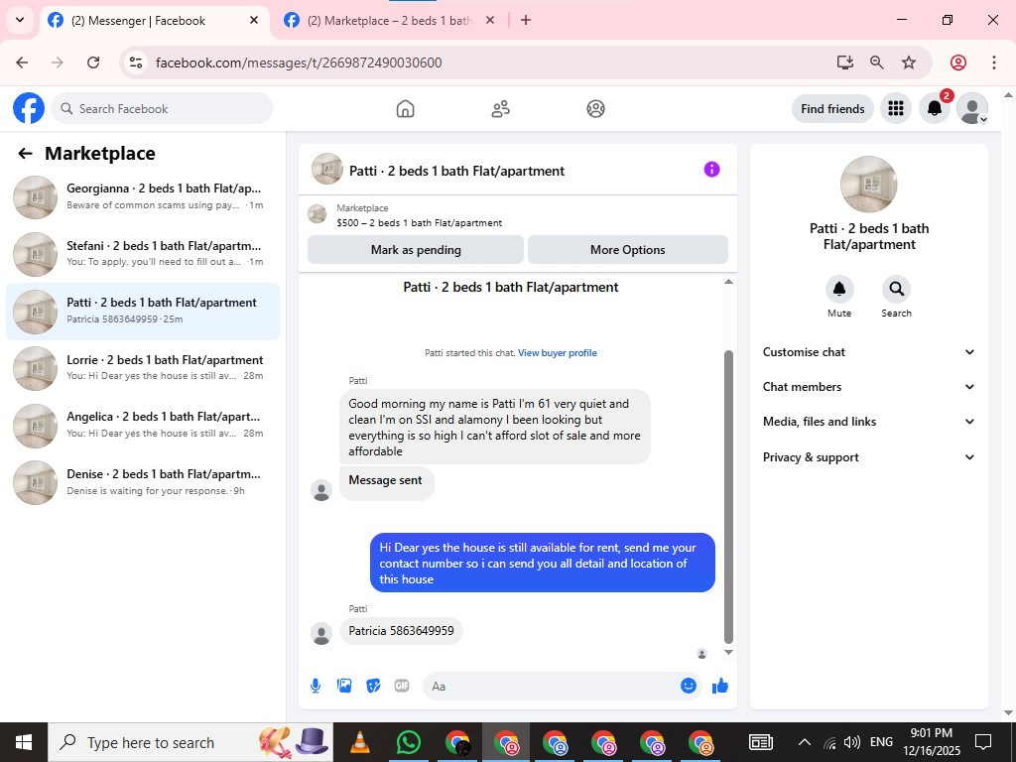Click the chat scrollbar thumb

(x=728, y=497)
